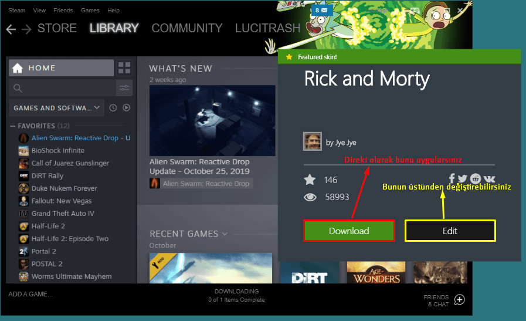The image size is (526, 321).
Task: Open Alien Swarm news image thumbnail
Action: (212, 120)
